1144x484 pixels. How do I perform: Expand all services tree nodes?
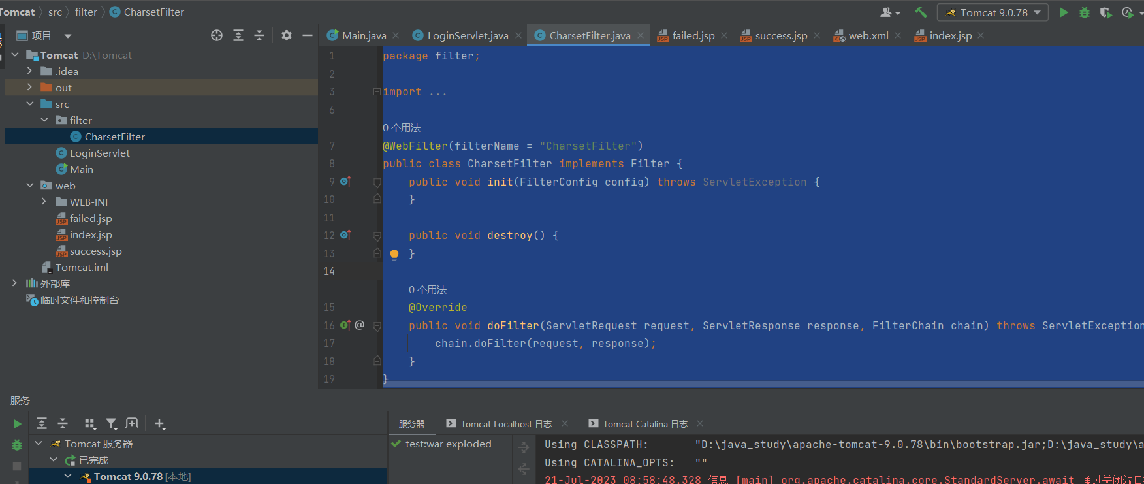(x=42, y=424)
